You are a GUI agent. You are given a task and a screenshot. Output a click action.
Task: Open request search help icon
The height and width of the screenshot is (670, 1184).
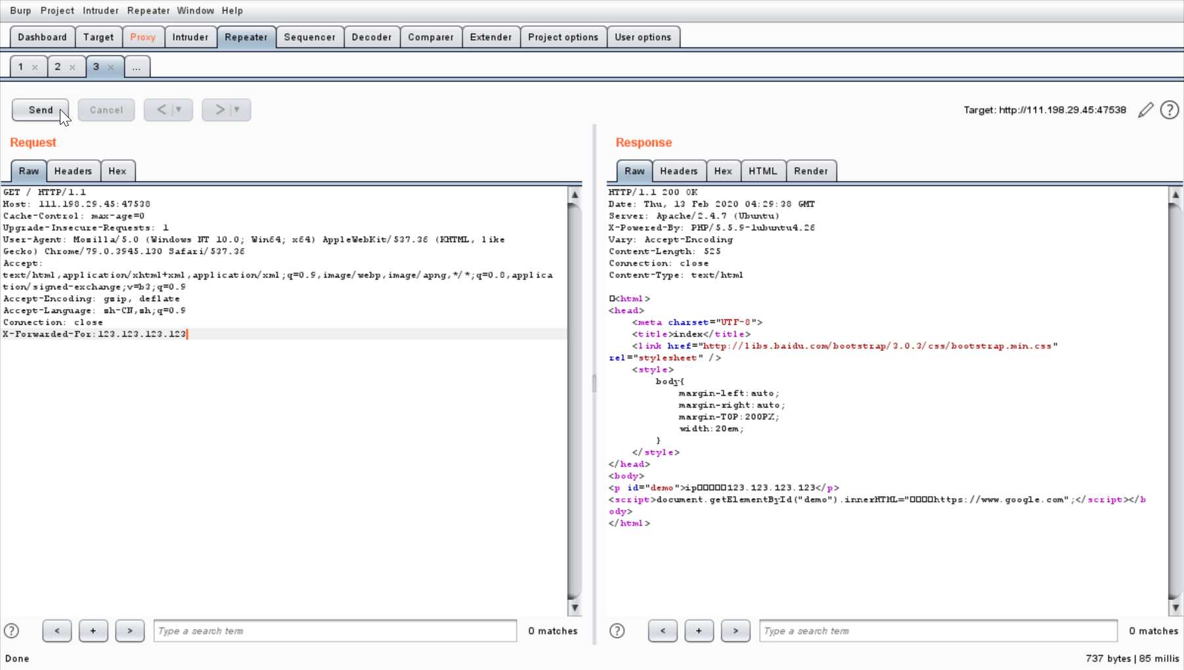tap(12, 631)
